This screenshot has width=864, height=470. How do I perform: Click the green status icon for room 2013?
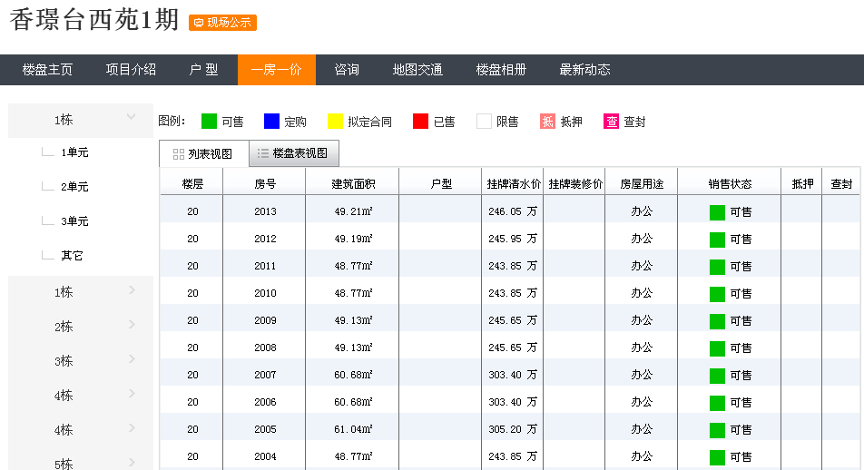click(x=717, y=212)
